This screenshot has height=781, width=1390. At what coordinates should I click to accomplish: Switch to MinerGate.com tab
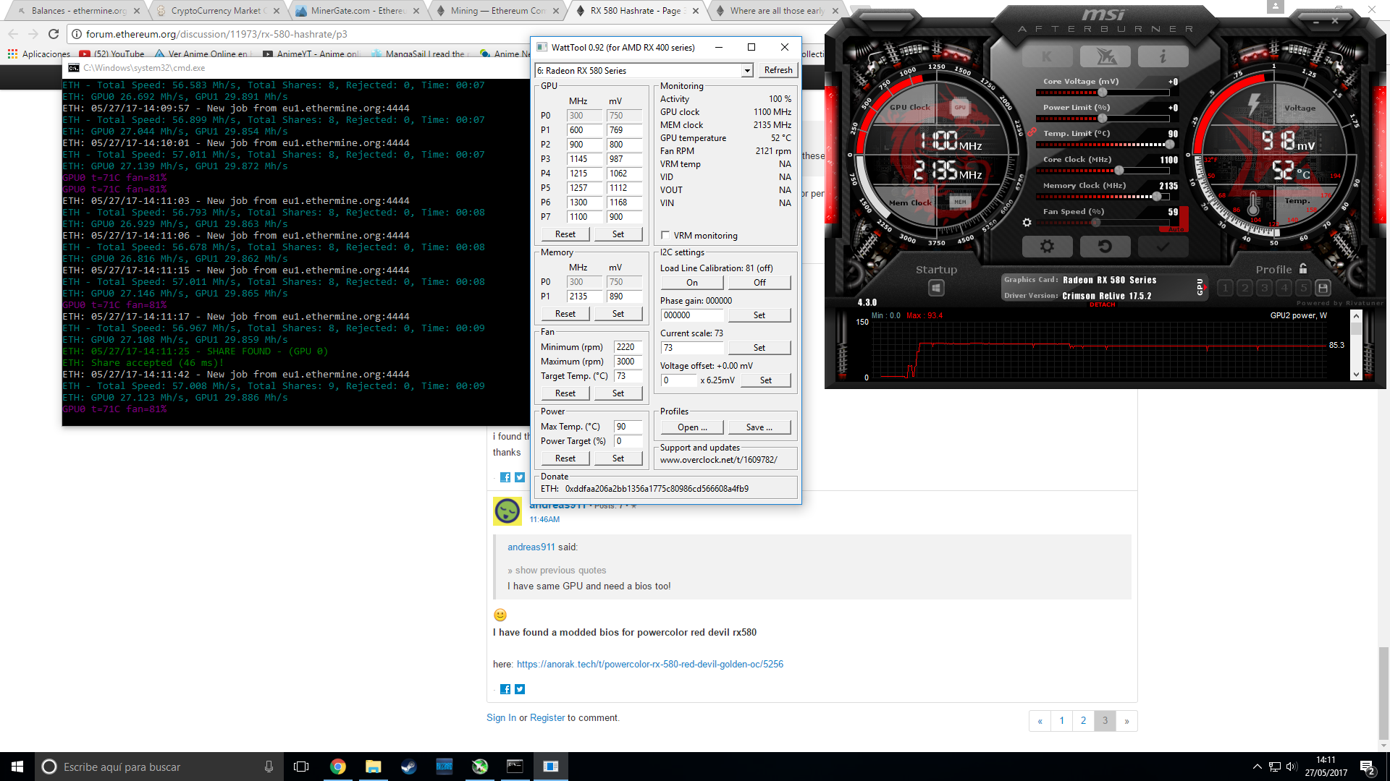[x=358, y=11]
